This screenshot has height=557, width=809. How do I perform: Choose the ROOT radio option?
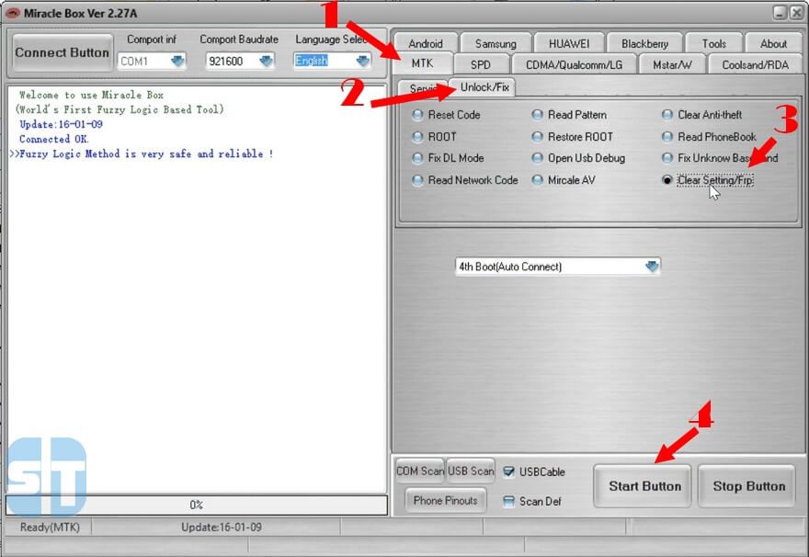(x=418, y=137)
